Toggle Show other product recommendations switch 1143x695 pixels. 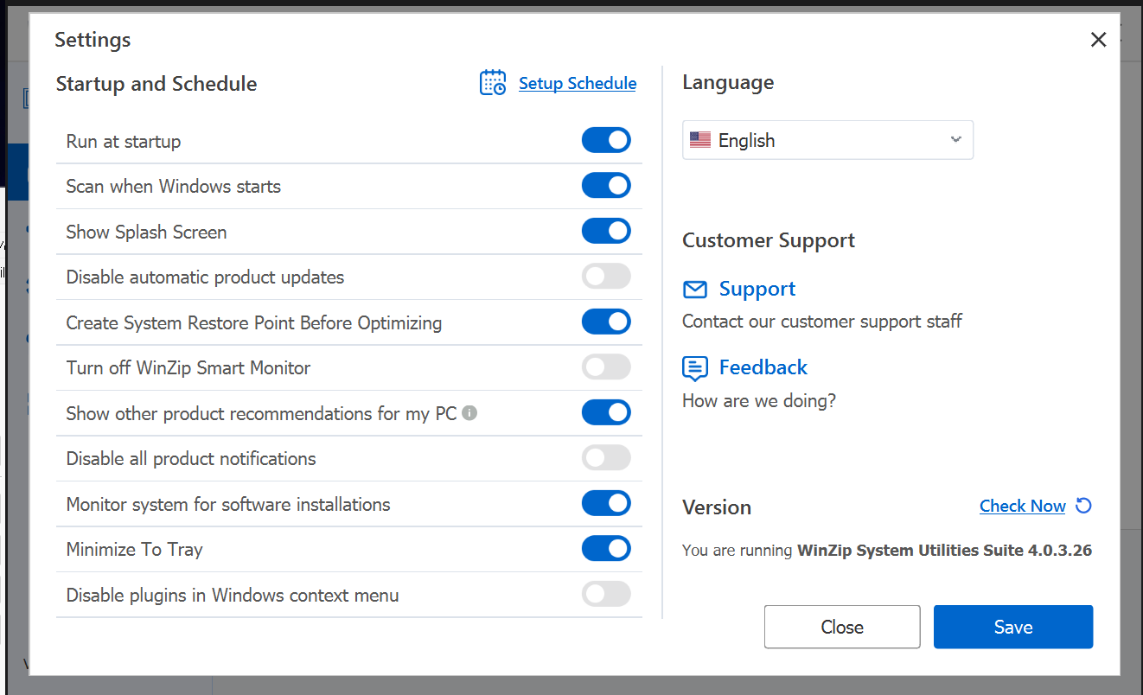click(606, 412)
